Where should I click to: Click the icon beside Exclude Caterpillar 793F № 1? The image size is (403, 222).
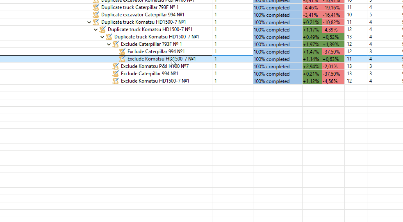point(116,44)
